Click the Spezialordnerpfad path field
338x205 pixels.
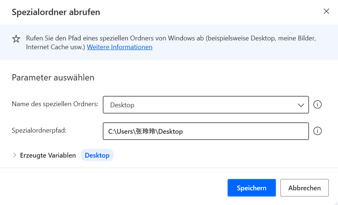point(206,131)
